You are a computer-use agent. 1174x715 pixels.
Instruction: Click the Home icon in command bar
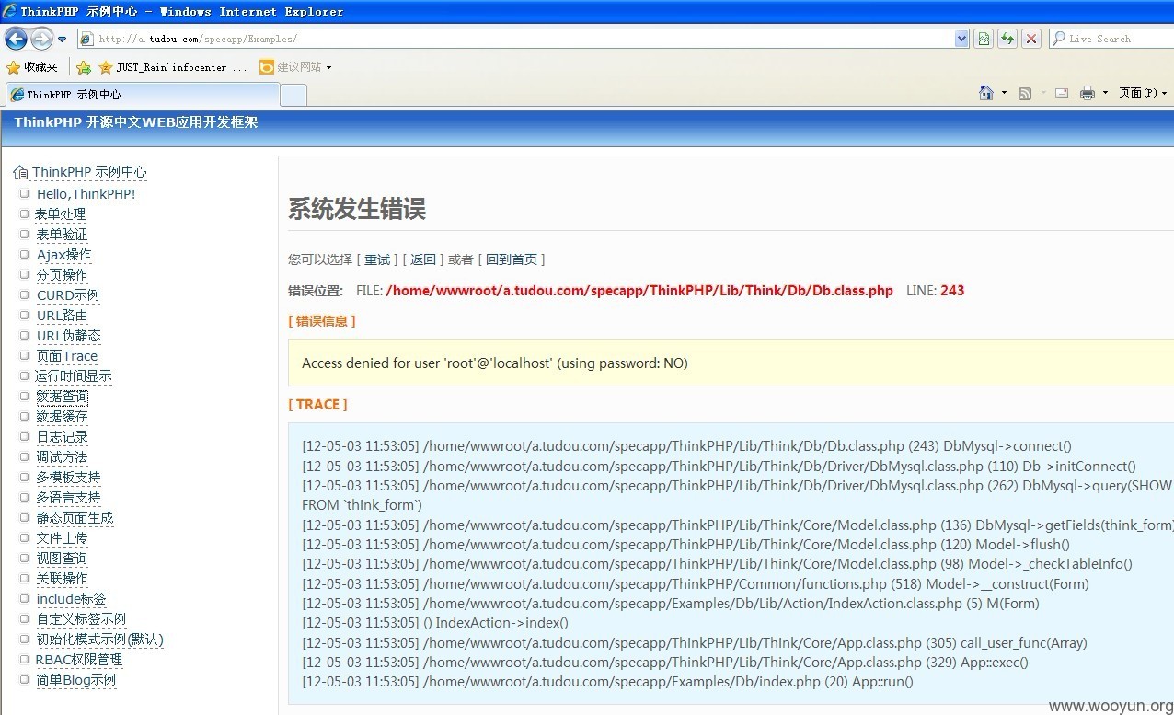(x=986, y=93)
